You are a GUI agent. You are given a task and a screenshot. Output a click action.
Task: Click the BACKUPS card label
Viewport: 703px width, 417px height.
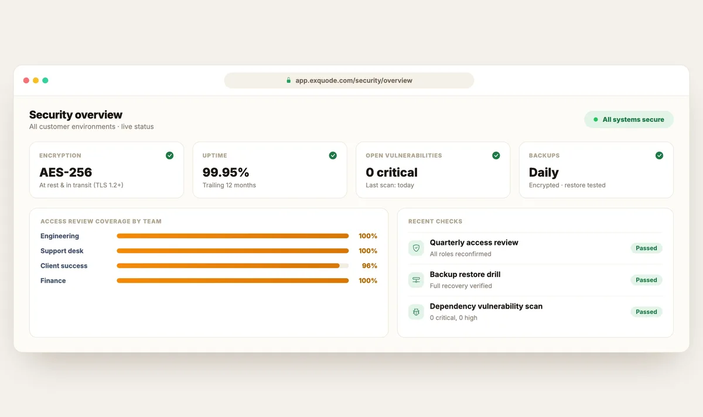click(544, 156)
